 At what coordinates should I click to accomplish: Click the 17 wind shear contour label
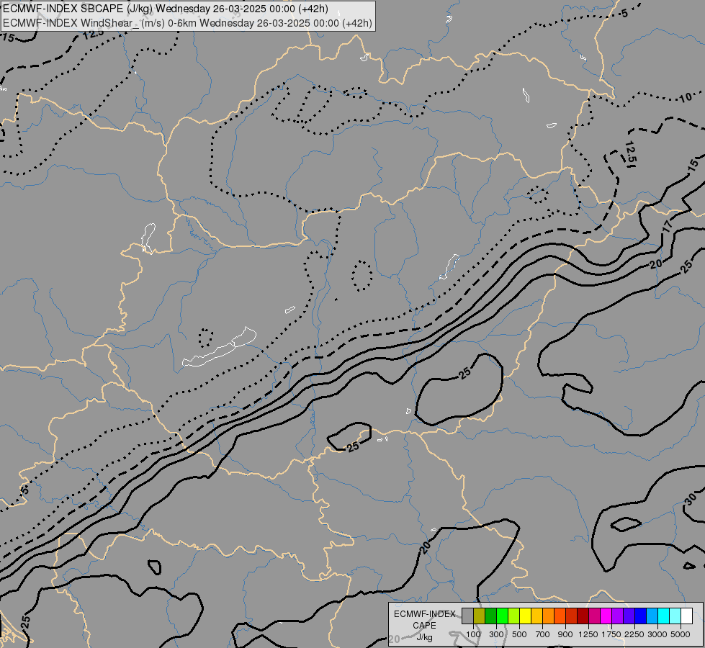[668, 226]
